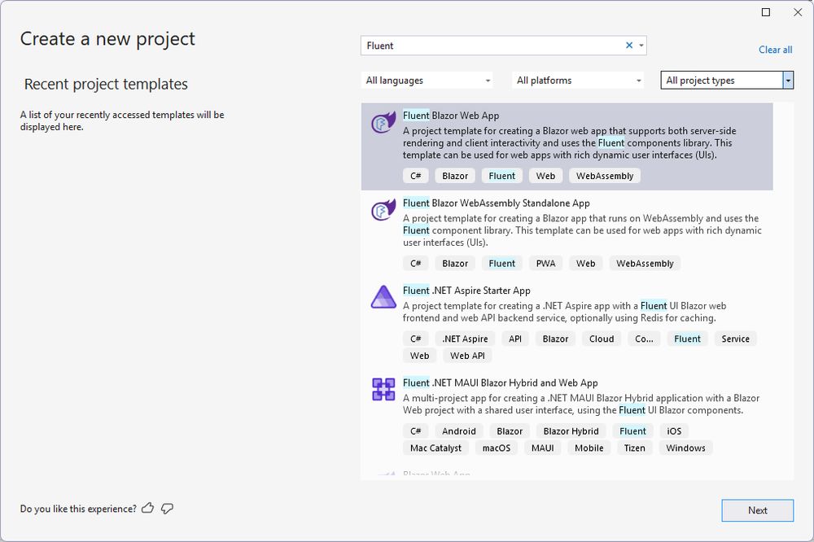
Task: Click the Recent project templates heading
Action: pyautogui.click(x=106, y=84)
